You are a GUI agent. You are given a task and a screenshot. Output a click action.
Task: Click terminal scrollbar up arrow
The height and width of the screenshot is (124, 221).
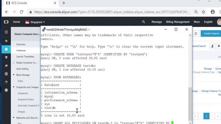point(190,35)
